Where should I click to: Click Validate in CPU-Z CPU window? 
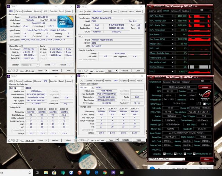click(x=55, y=71)
